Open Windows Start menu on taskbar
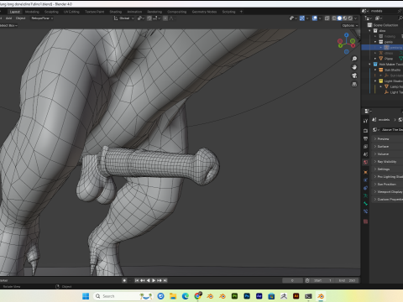This screenshot has height=302, width=403. coord(86,296)
